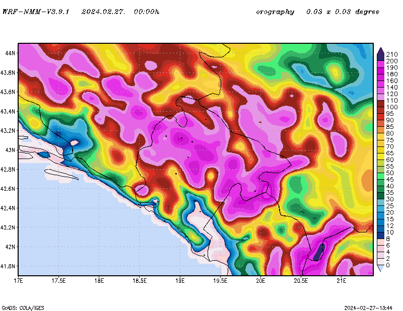Click the 200 value on the color legend
The width and height of the screenshot is (403, 311).
click(392, 61)
